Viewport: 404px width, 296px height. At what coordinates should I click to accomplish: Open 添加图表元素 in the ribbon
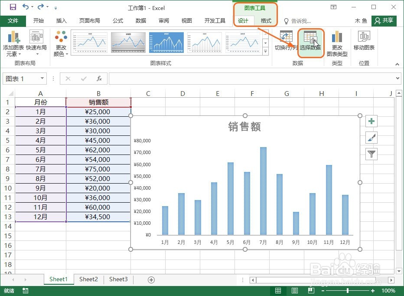pyautogui.click(x=14, y=42)
